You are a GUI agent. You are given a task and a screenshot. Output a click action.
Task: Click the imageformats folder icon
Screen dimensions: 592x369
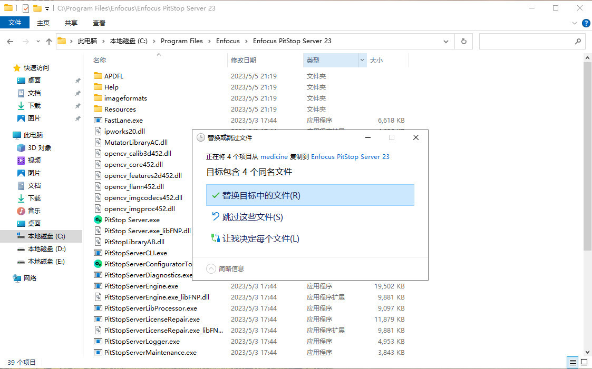tap(98, 98)
